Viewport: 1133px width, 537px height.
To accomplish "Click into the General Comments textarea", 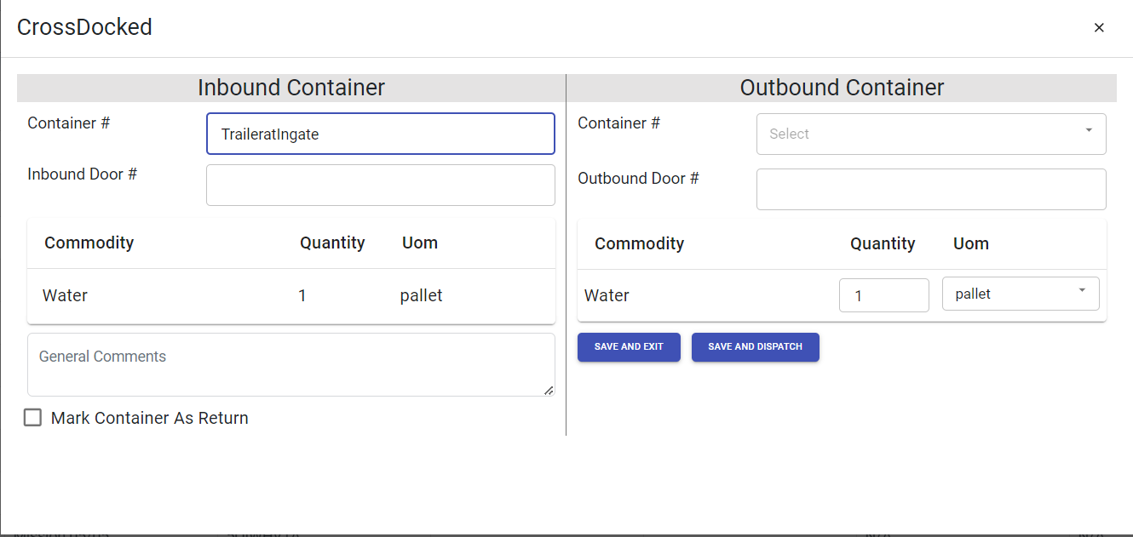I will click(x=290, y=364).
